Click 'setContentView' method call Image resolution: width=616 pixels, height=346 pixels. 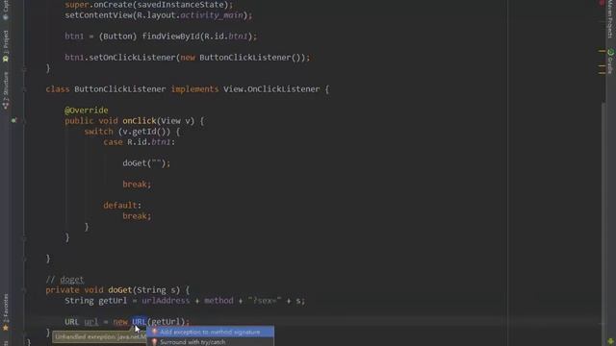click(x=98, y=15)
